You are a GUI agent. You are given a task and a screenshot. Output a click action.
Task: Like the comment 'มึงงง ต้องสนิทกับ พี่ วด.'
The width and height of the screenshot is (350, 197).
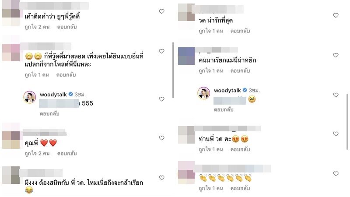[161, 178]
